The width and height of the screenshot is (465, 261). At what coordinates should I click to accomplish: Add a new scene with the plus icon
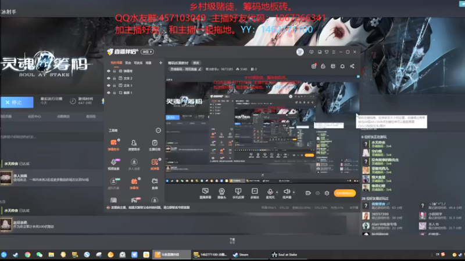coord(160,63)
